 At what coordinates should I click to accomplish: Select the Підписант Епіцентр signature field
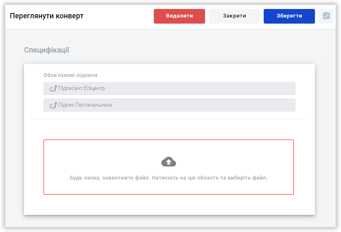(x=169, y=88)
